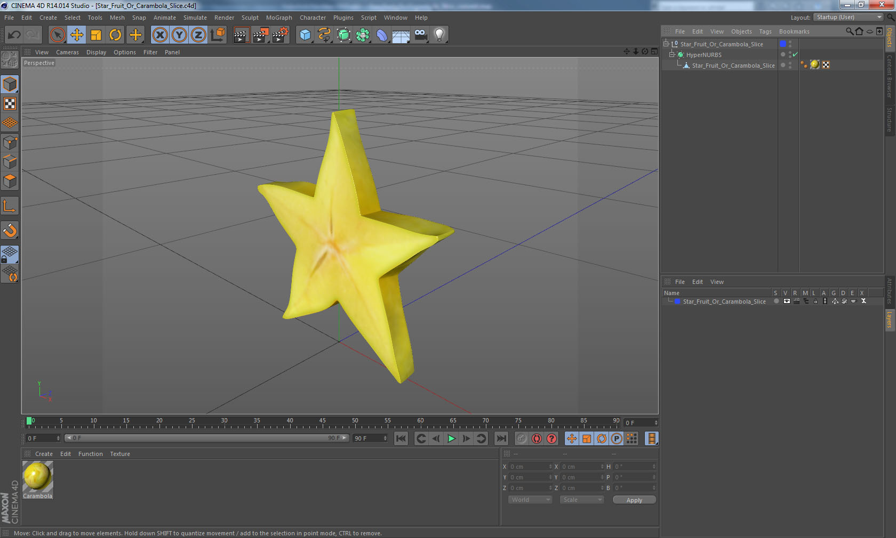Activate the Scale tool in top toolbar
Image resolution: width=896 pixels, height=538 pixels.
tap(96, 35)
